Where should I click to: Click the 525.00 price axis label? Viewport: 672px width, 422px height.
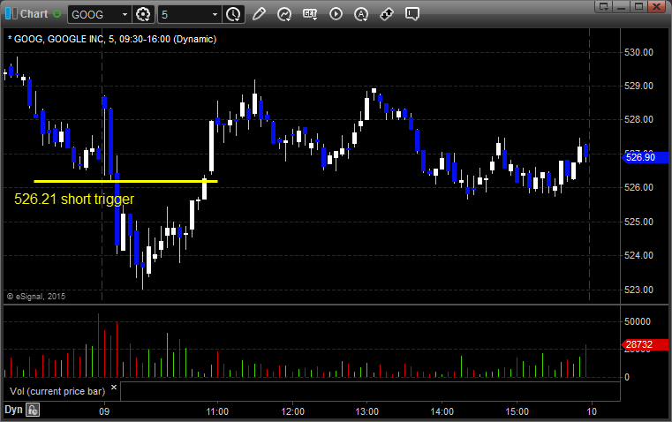pos(638,222)
